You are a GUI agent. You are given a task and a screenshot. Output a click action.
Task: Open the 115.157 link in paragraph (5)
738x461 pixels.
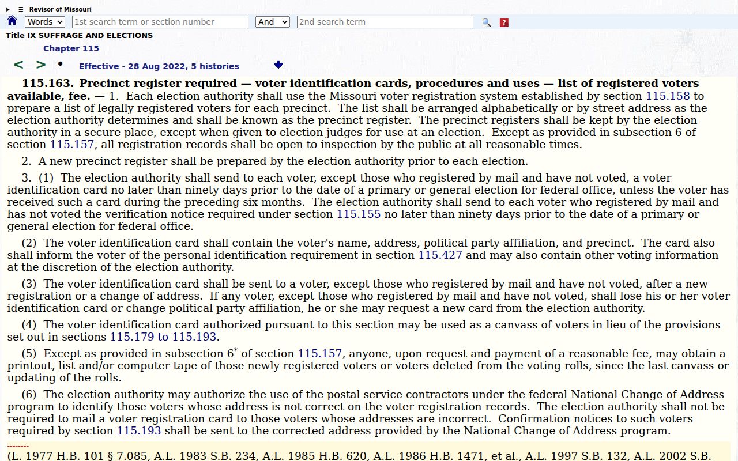[320, 354]
